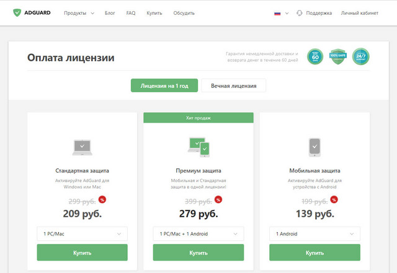Click the Premium protection devices icon

coord(198,146)
